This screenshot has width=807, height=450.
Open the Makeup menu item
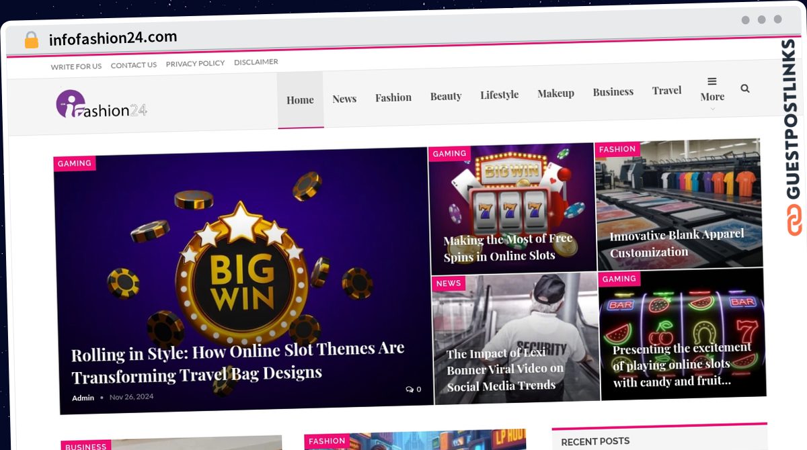(x=555, y=93)
